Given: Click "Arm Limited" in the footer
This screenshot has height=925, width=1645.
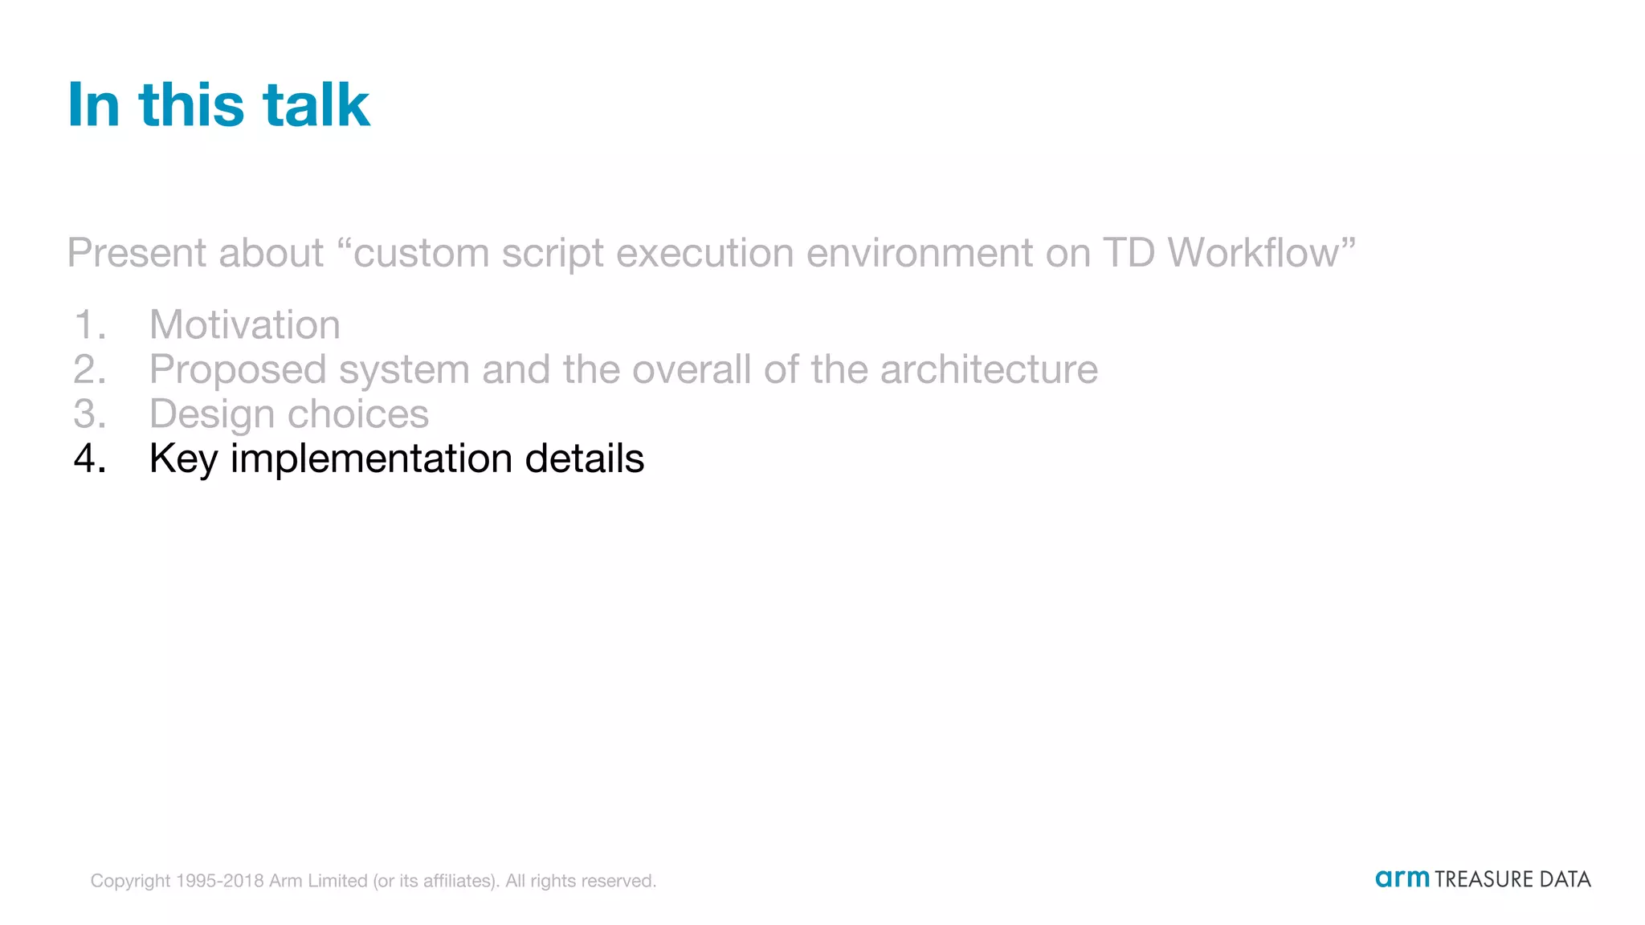Looking at the screenshot, I should pos(317,881).
